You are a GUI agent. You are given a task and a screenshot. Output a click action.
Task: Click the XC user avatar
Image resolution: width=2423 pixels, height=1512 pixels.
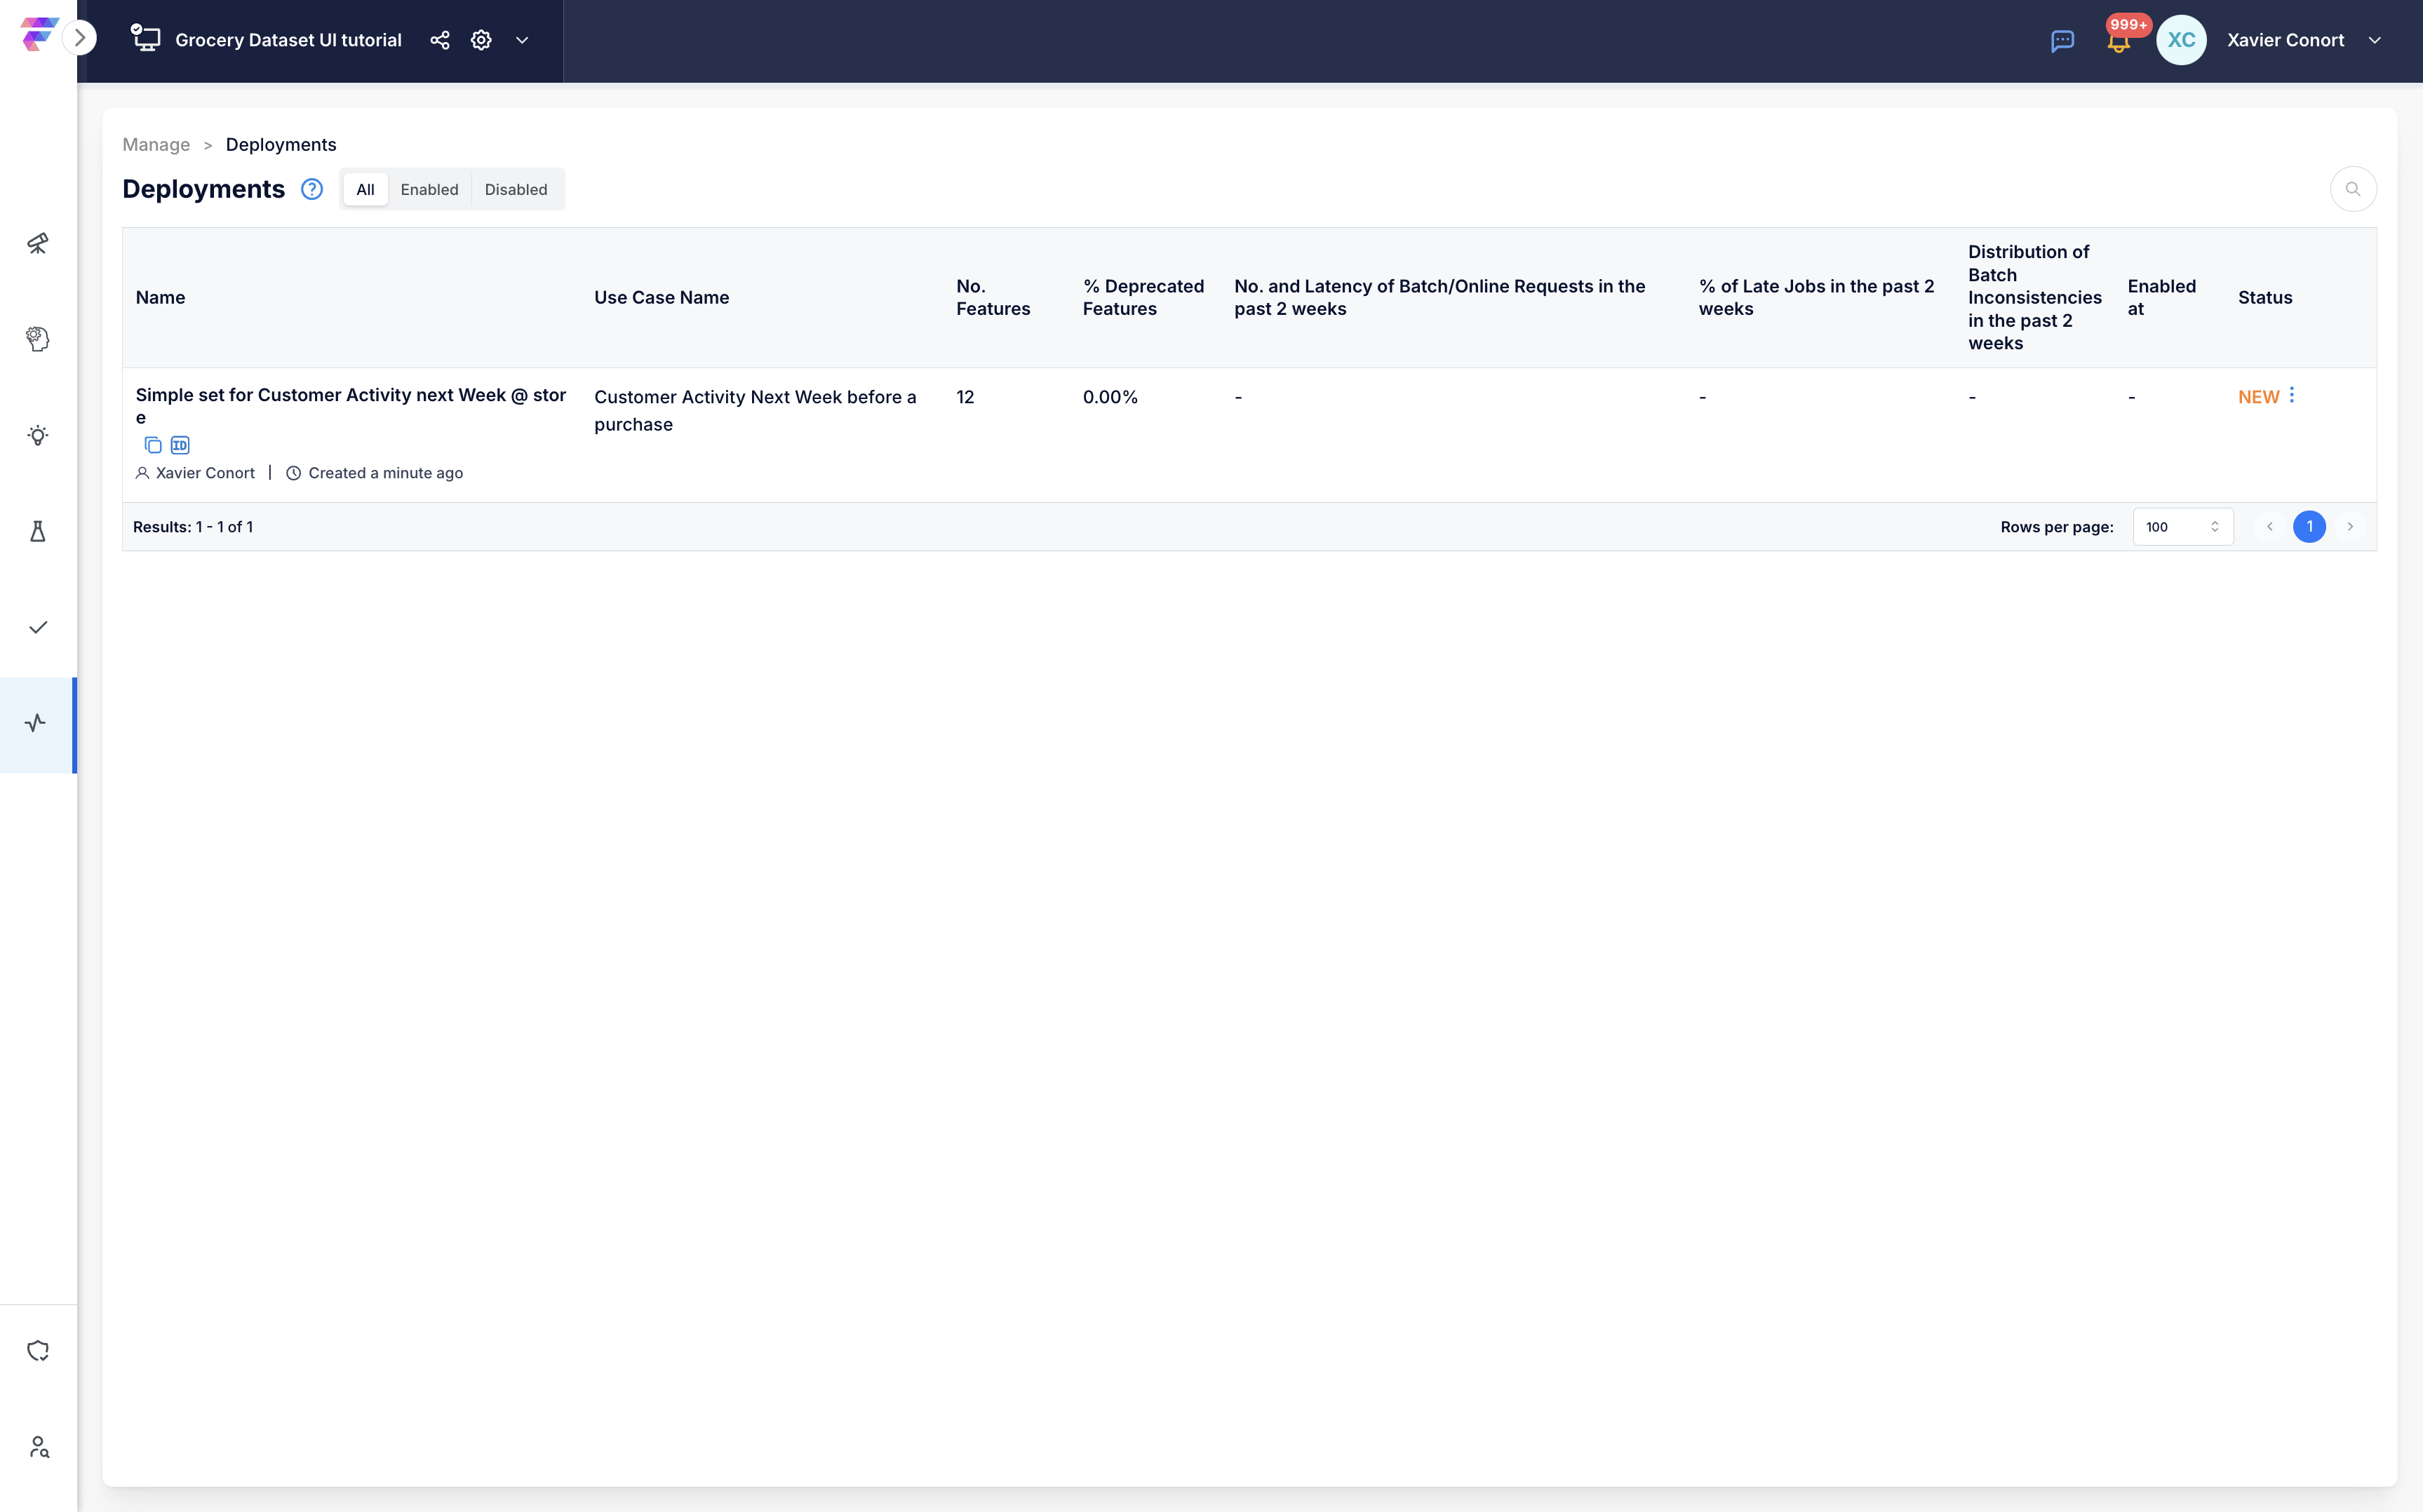tap(2181, 40)
